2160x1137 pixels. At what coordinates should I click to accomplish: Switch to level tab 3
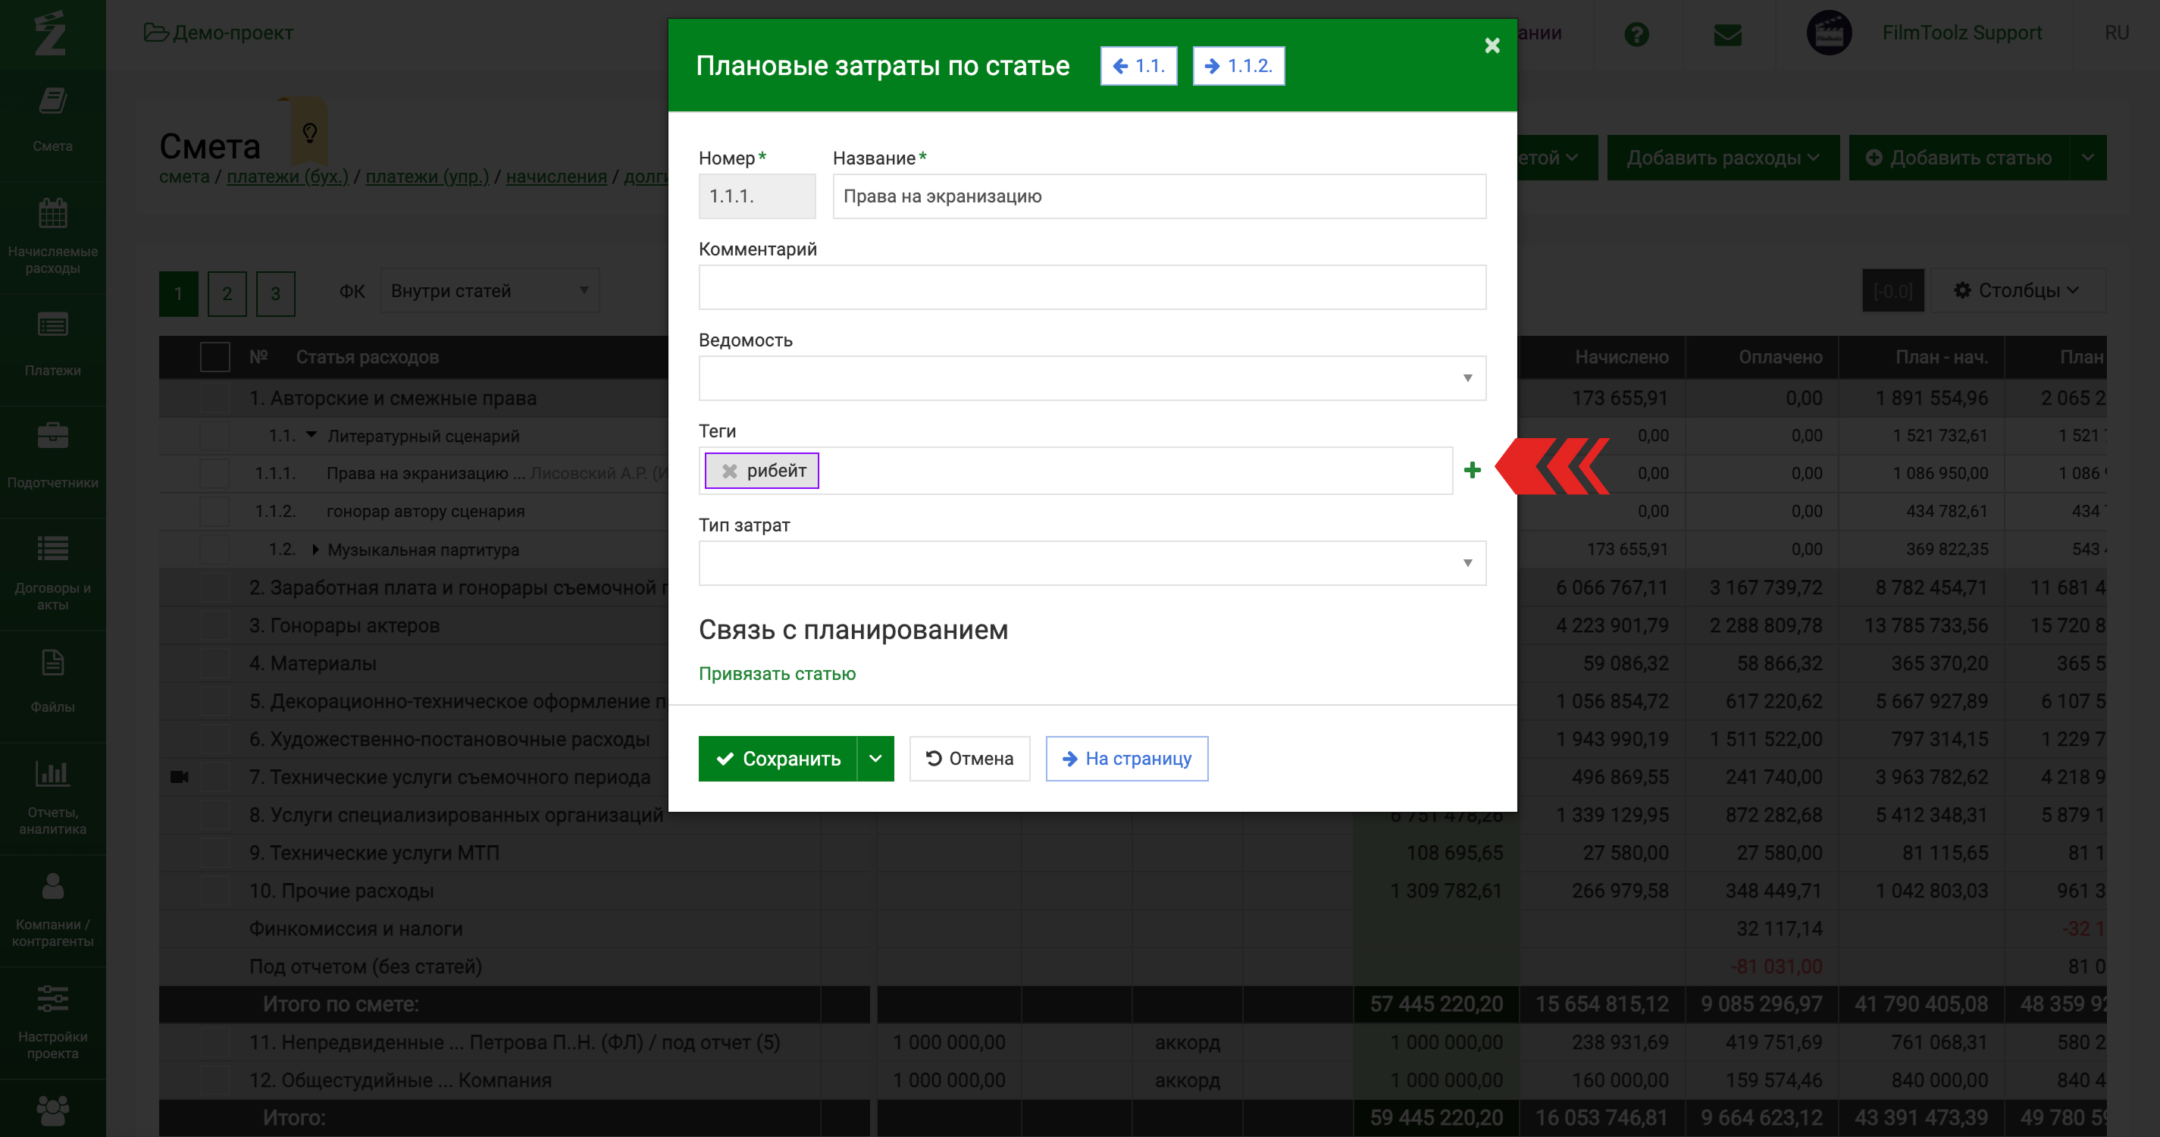[275, 293]
